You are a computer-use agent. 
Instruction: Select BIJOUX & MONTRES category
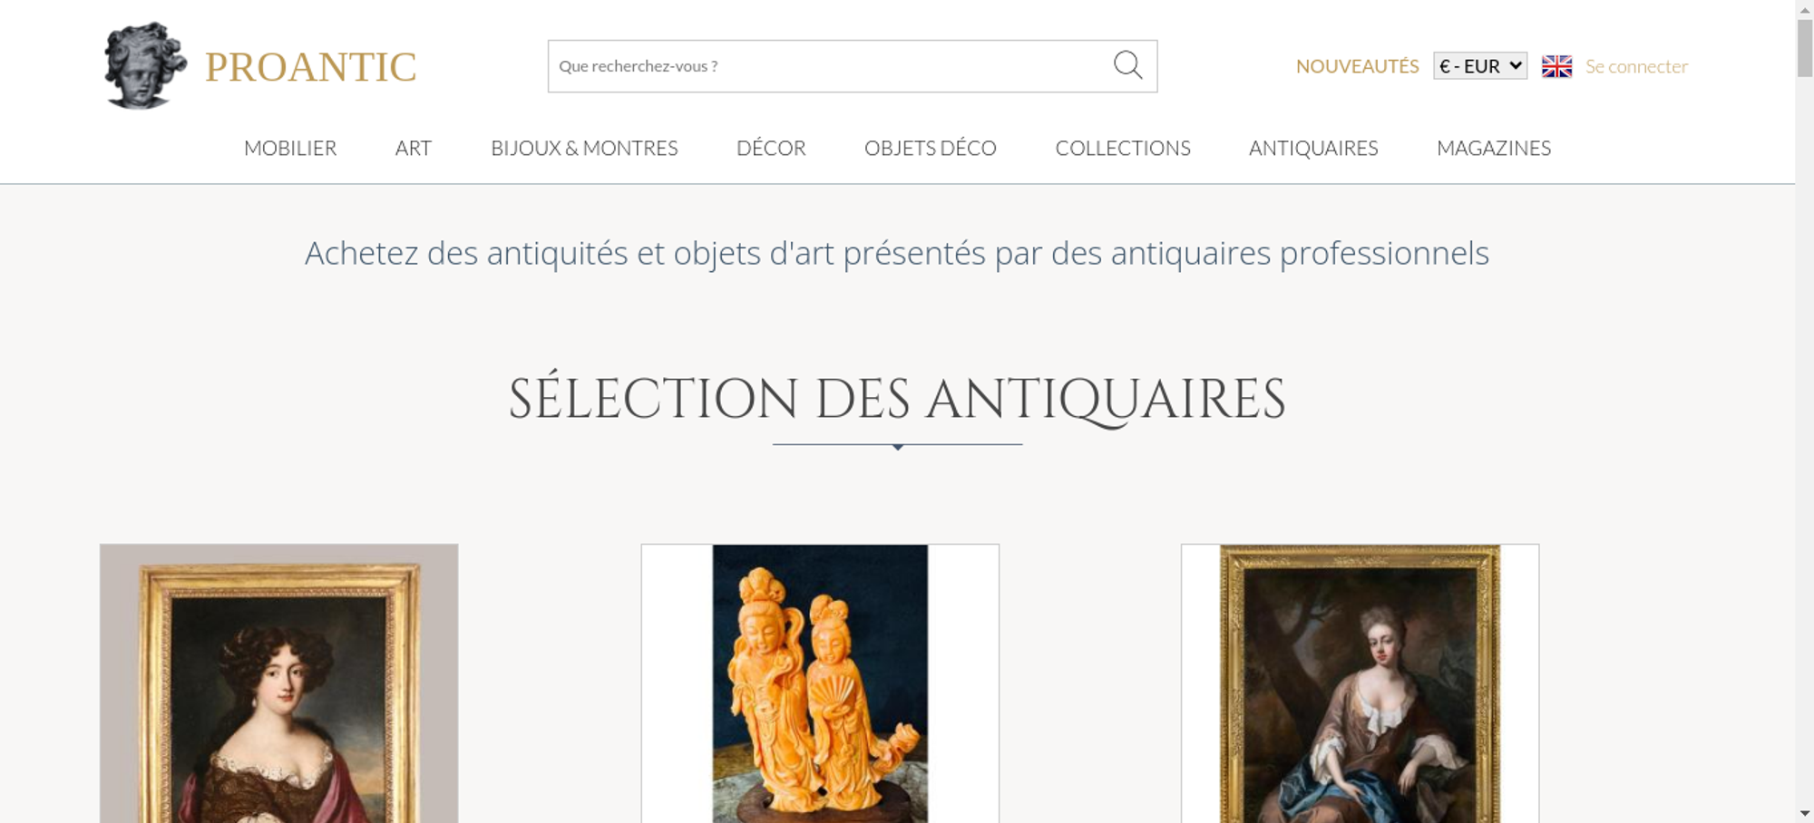pyautogui.click(x=584, y=148)
